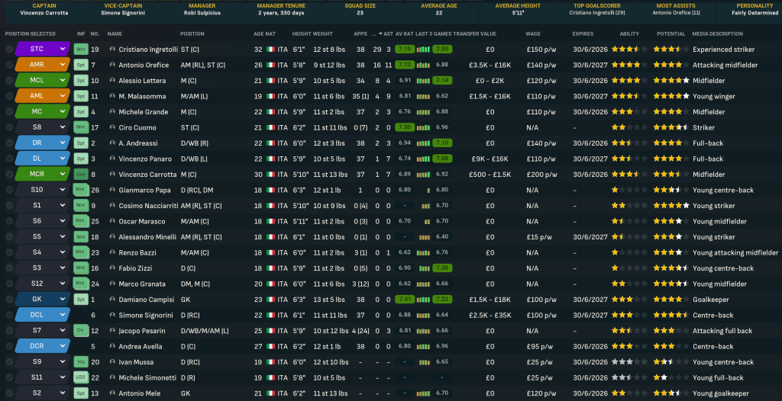Click the Ctr info icon for Jacopo Pesarin
The height and width of the screenshot is (401, 782).
click(80, 331)
